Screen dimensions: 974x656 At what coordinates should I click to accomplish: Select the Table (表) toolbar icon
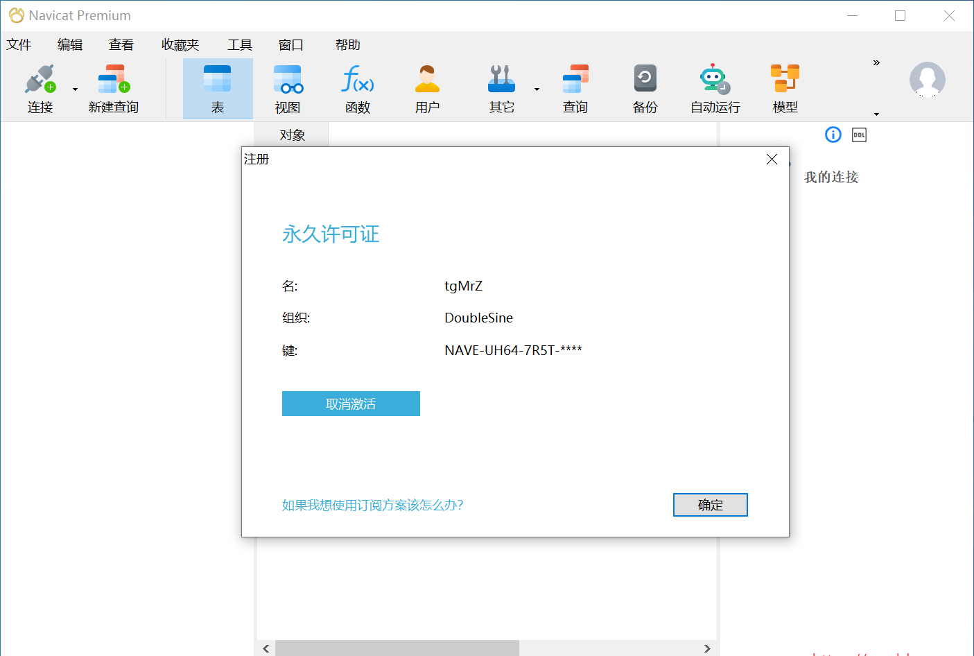click(218, 79)
